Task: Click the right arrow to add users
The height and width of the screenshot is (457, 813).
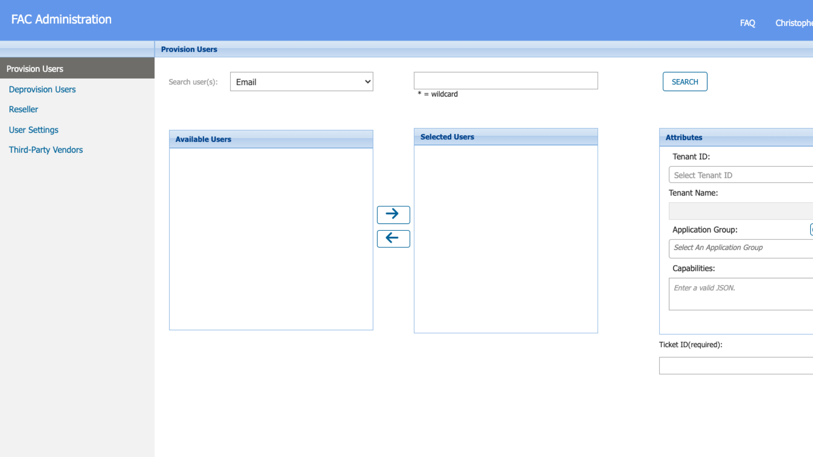Action: coord(393,214)
